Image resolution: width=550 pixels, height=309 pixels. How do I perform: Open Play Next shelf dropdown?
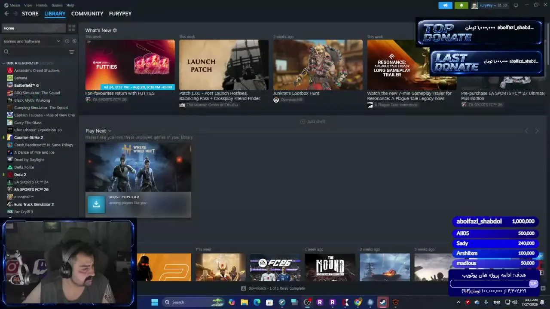coord(110,131)
